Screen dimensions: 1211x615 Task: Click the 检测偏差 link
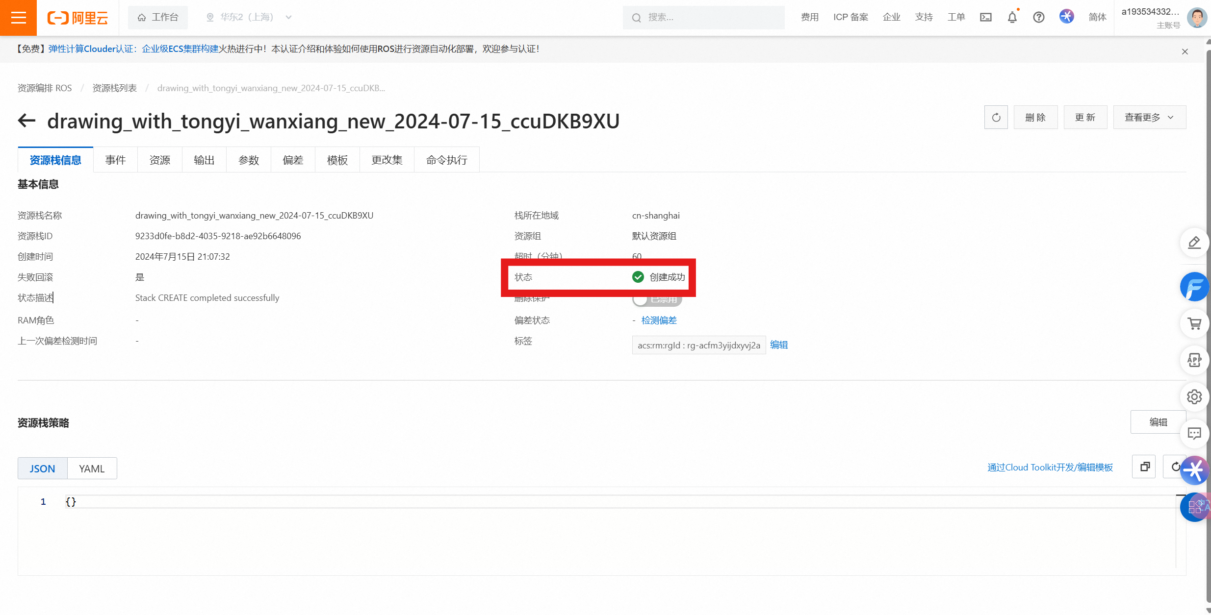coord(659,320)
